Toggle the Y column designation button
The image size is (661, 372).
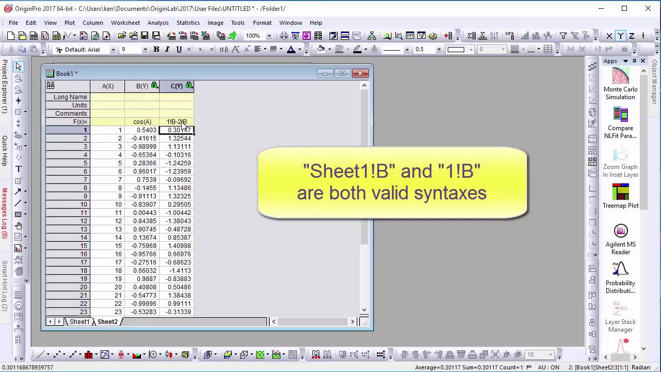tap(621, 36)
